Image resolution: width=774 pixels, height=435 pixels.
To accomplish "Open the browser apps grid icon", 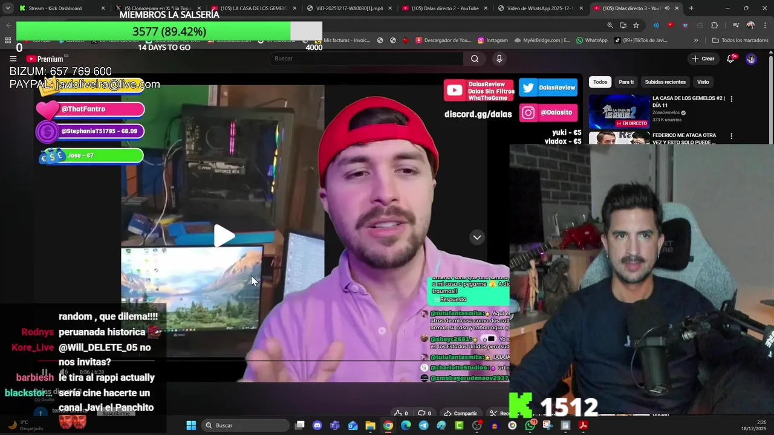I will tap(8, 40).
